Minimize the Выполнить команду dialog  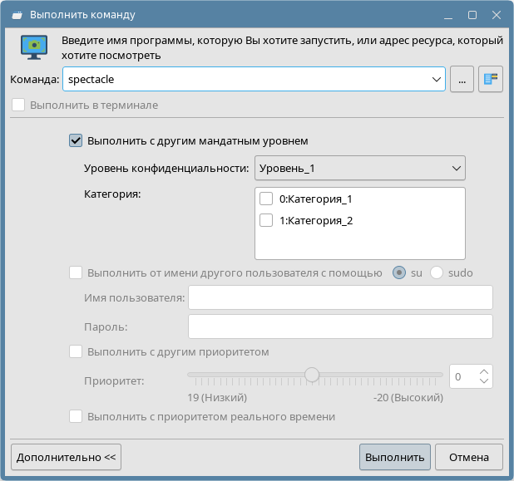coord(449,15)
